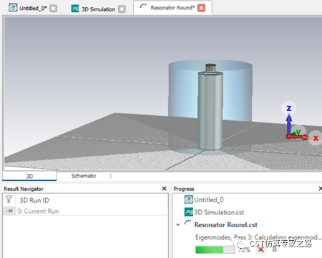The height and width of the screenshot is (258, 322).
Task: Click the X axis label of the gizmo
Action: [316, 138]
